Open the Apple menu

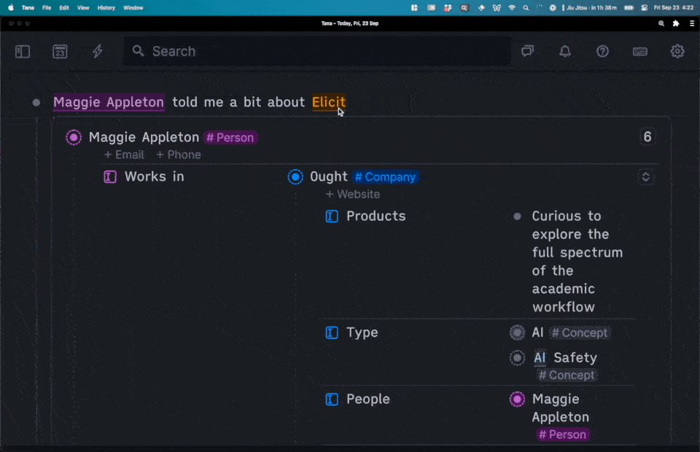(11, 7)
